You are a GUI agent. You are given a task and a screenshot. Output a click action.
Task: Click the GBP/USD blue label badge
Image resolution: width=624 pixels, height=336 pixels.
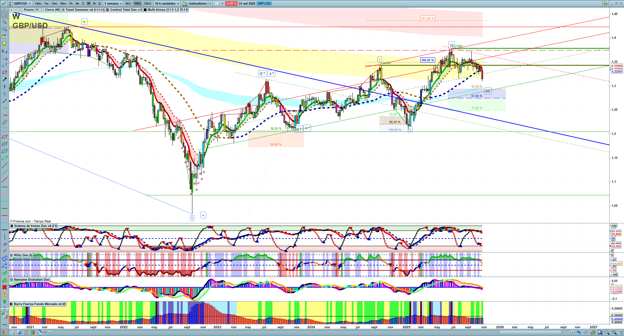click(x=264, y=4)
